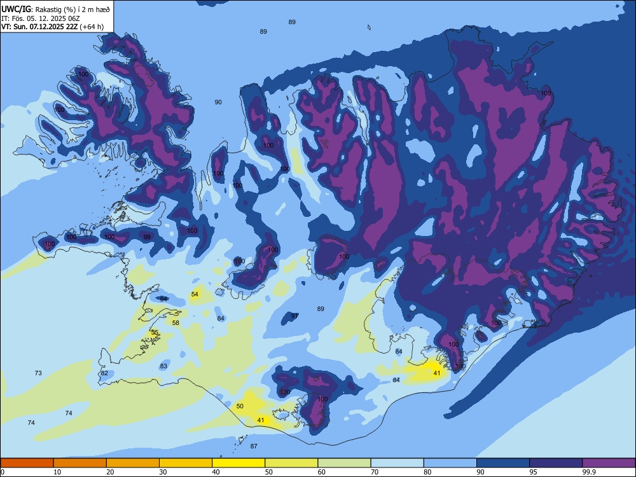Select the init time 'IT: Fös. 05. 12. 2025 06Z'

click(41, 18)
